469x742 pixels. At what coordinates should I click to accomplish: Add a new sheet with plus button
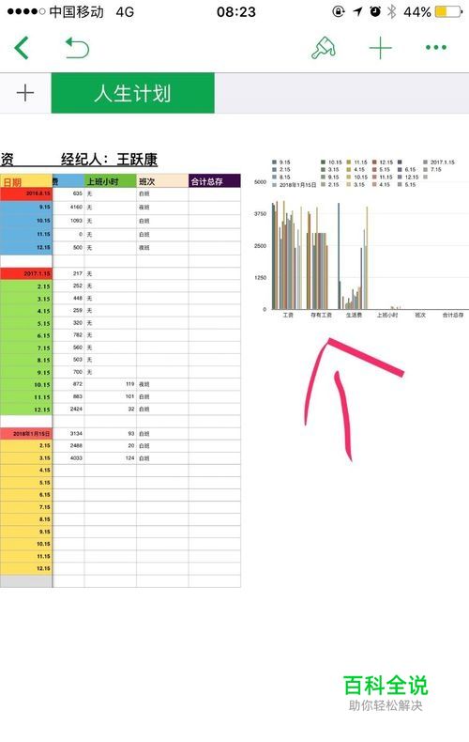25,93
